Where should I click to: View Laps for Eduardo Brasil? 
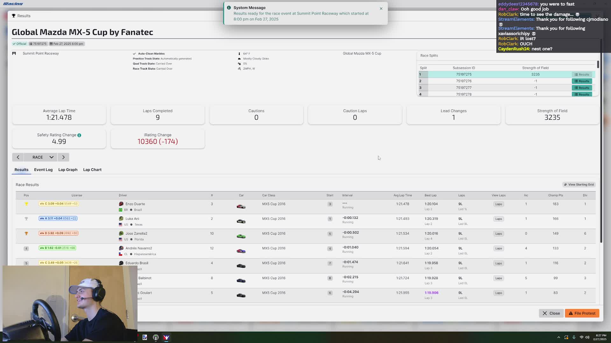(498, 263)
